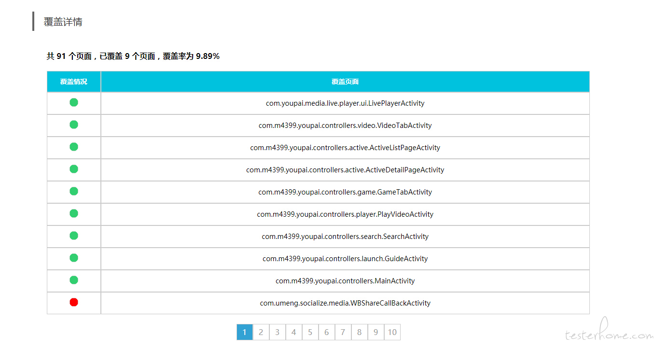Screen dimensions: 655x349
Task: Select the launch.GuideActivity cell text
Action: coord(345,259)
